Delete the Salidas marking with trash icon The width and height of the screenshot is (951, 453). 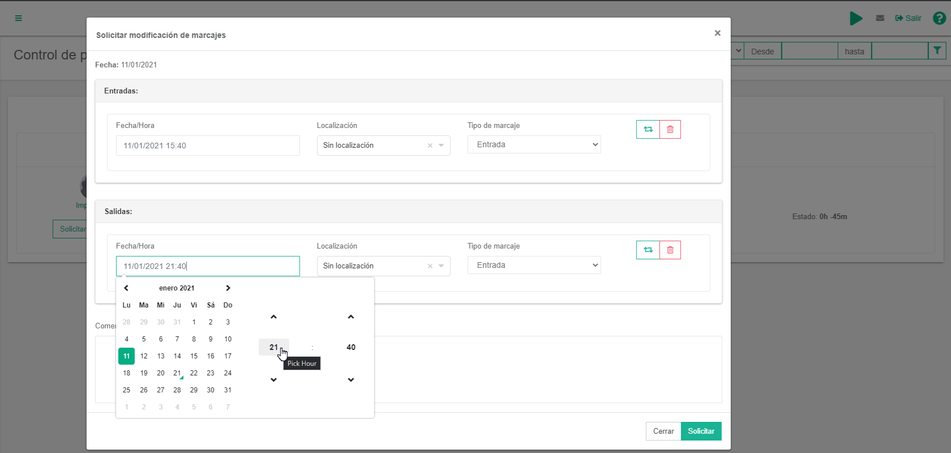670,250
